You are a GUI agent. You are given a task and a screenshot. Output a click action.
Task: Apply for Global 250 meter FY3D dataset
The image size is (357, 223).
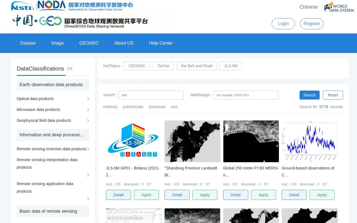pos(264,195)
